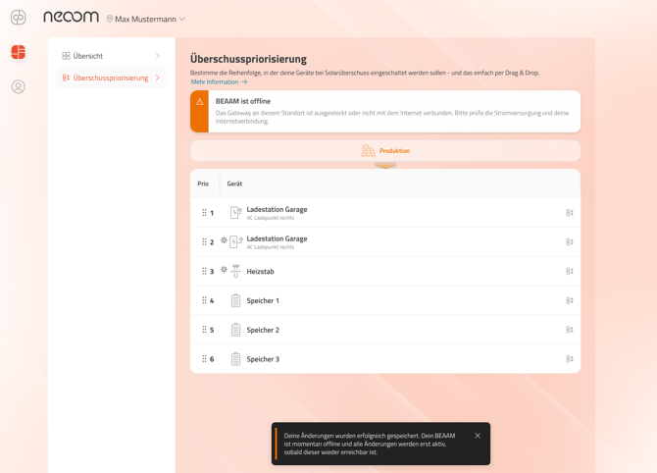
Task: Click the top icon in the left rail
Action: click(18, 18)
